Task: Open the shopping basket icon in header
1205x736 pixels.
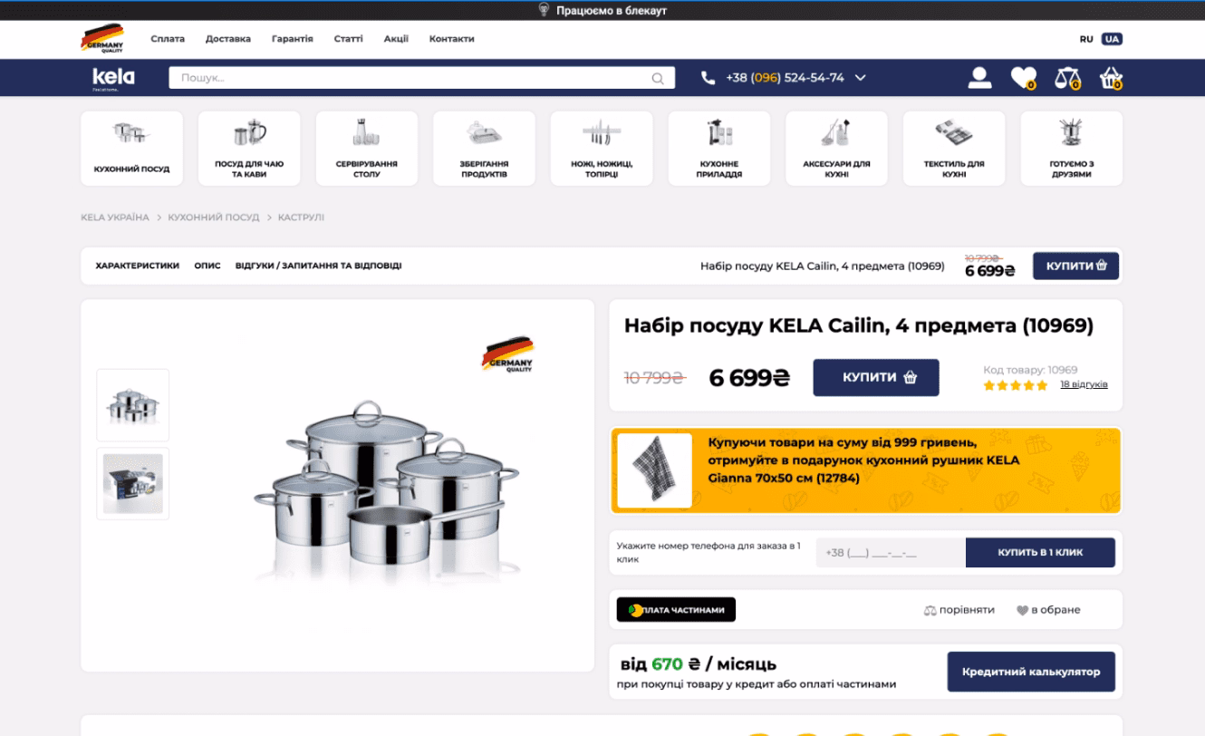Action: click(1111, 78)
